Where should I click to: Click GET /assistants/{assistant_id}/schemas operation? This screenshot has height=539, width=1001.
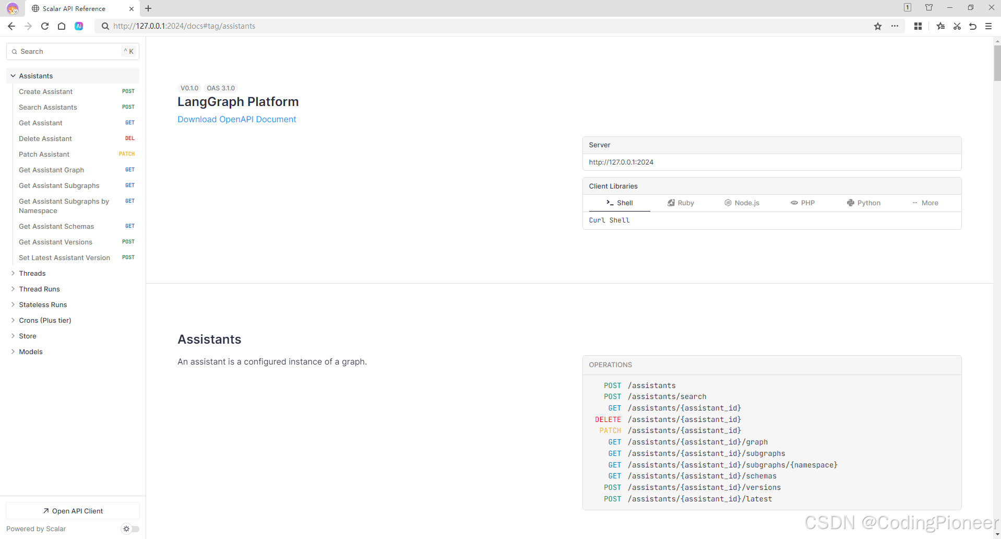(x=692, y=476)
